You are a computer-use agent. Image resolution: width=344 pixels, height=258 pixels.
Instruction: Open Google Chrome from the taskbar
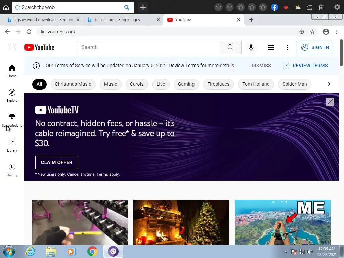click(92, 251)
